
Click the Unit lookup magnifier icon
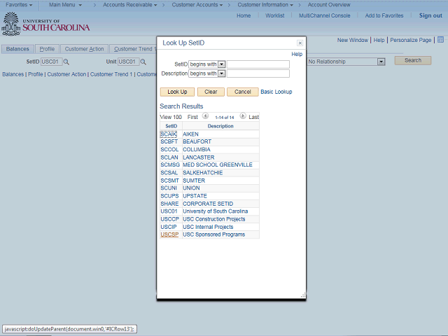143,62
